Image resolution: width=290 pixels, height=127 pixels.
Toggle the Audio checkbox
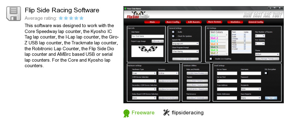pyautogui.click(x=173, y=32)
